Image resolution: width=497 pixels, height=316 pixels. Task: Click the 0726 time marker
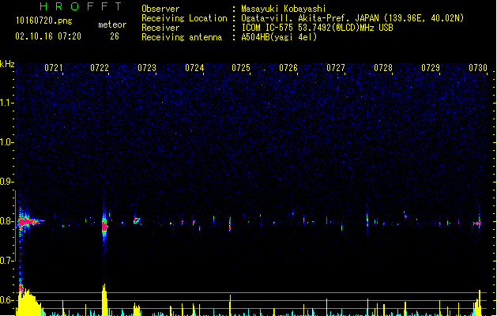[x=288, y=68]
